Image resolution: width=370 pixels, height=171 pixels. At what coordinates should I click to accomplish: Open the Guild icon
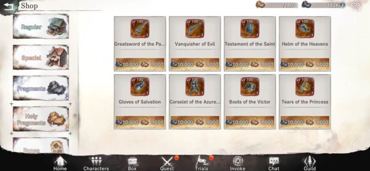pyautogui.click(x=309, y=163)
